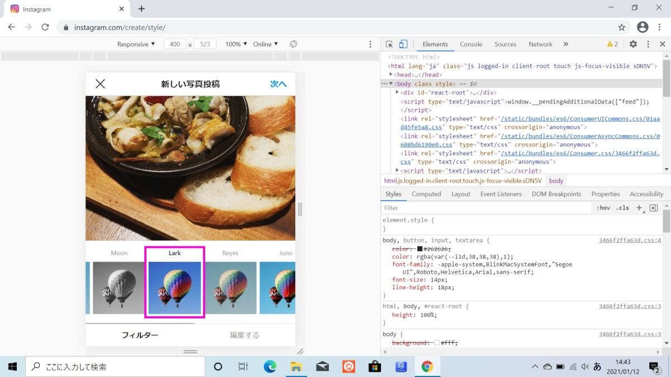Click the warnings count indicator

[613, 44]
